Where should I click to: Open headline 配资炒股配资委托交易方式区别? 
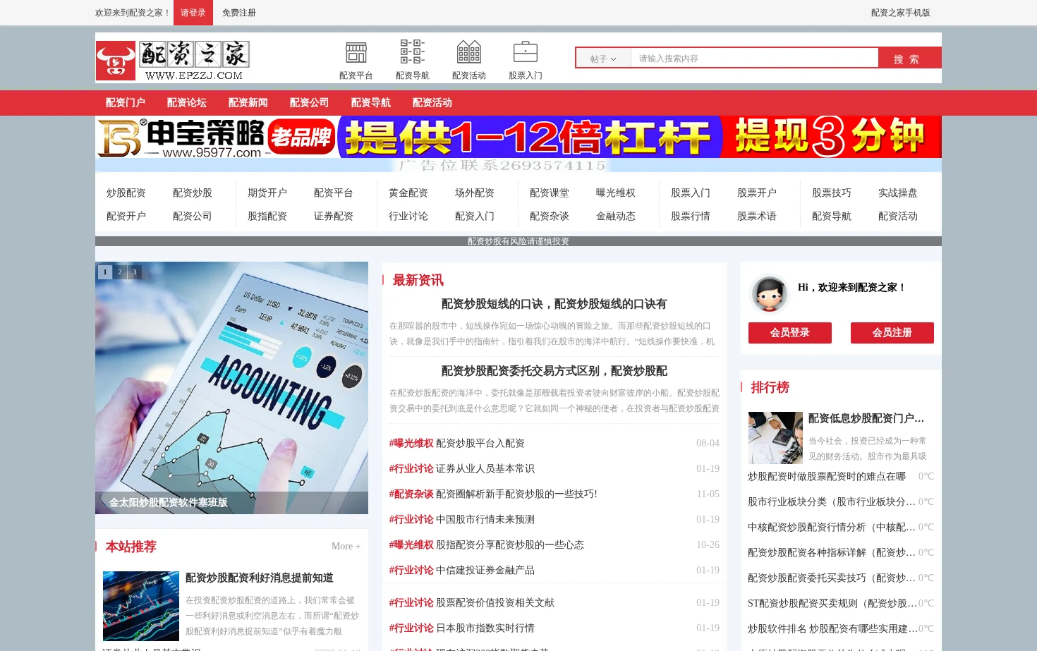point(554,371)
